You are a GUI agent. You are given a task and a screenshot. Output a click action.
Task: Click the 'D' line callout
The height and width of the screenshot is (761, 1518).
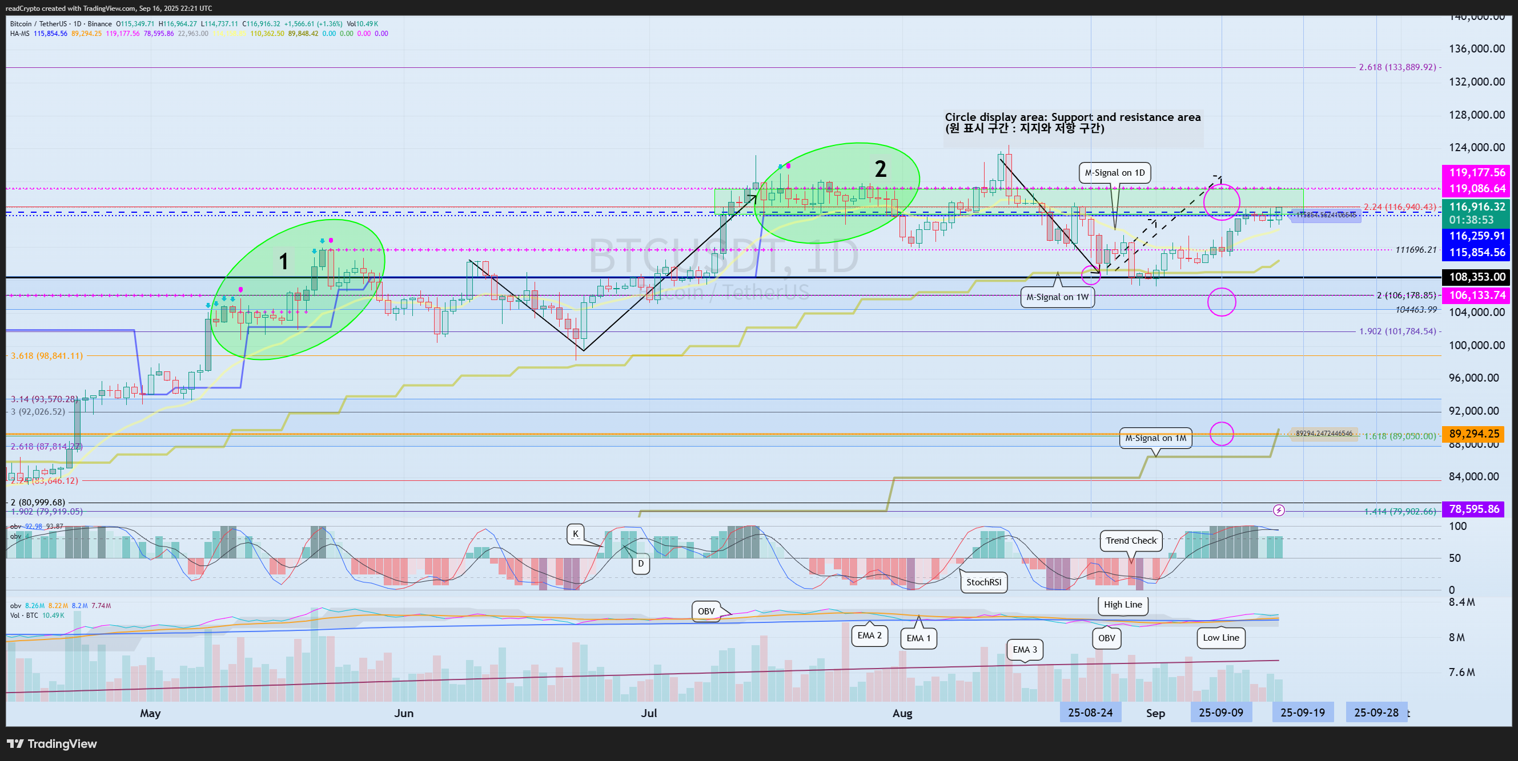tap(641, 564)
